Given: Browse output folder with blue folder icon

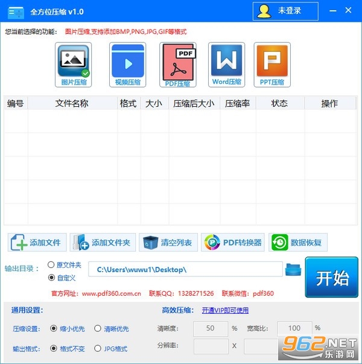Looking at the screenshot, I should click(x=293, y=269).
